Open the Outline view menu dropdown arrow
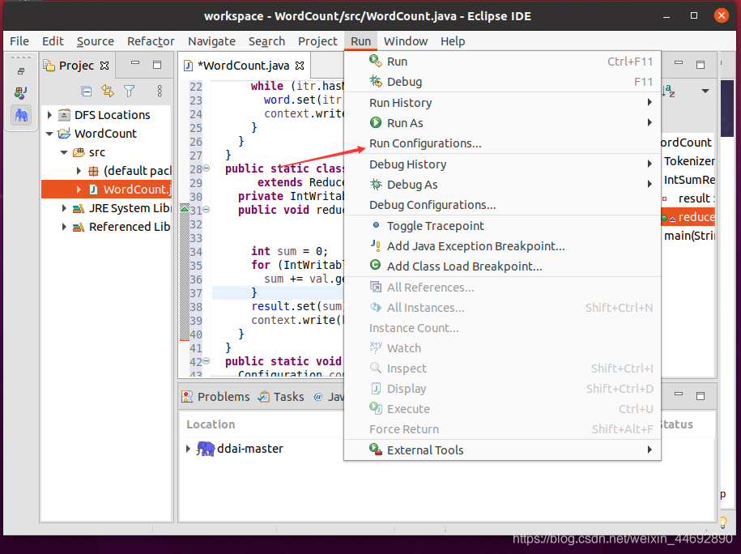 click(x=705, y=91)
